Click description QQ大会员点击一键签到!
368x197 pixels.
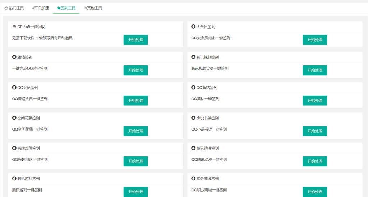pos(211,38)
